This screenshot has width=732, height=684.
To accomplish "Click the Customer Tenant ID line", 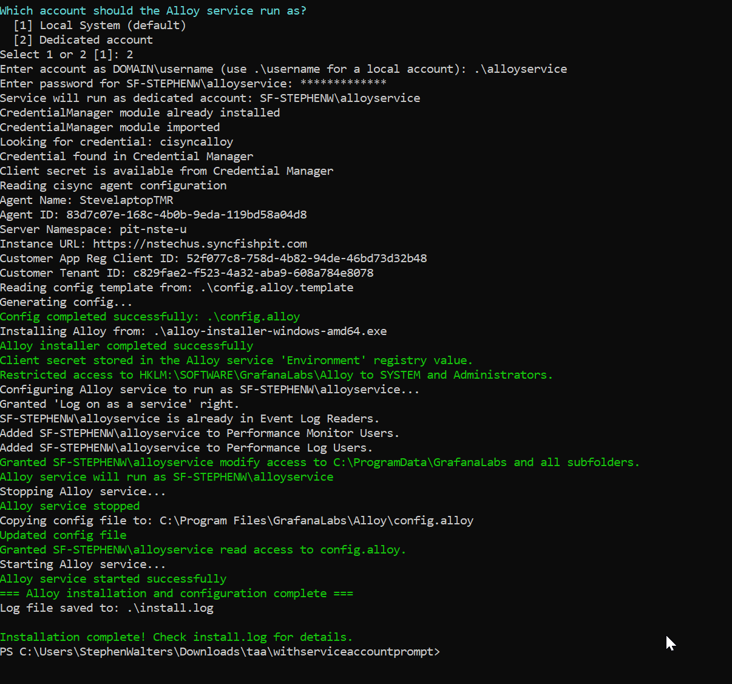I will [187, 273].
